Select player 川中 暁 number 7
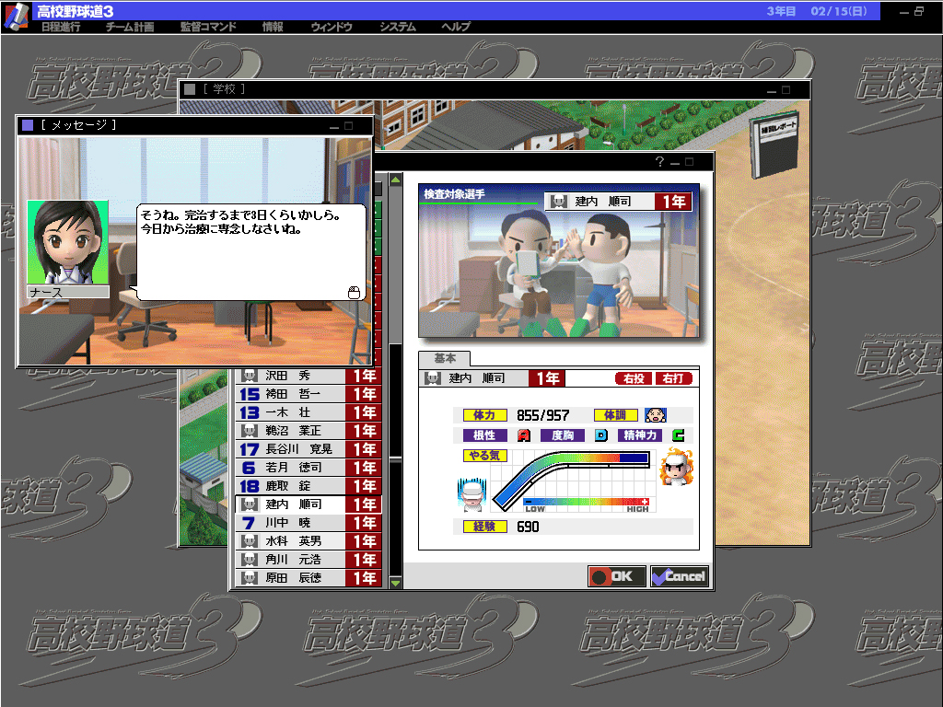 pos(308,523)
